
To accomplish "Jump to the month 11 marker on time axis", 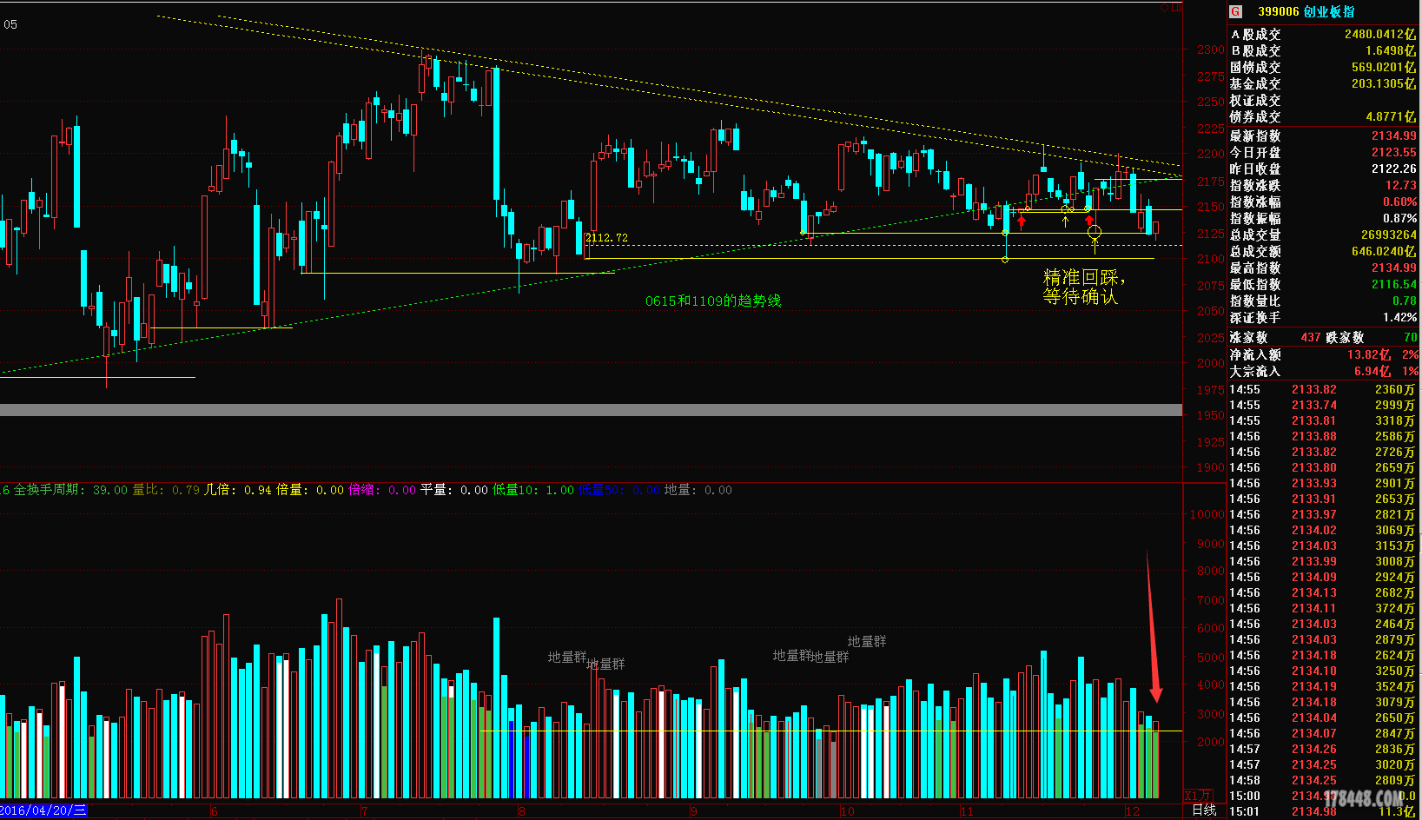I will [967, 811].
